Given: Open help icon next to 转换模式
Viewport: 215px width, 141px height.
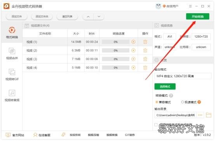Looking at the screenshot, I should click(x=171, y=96).
